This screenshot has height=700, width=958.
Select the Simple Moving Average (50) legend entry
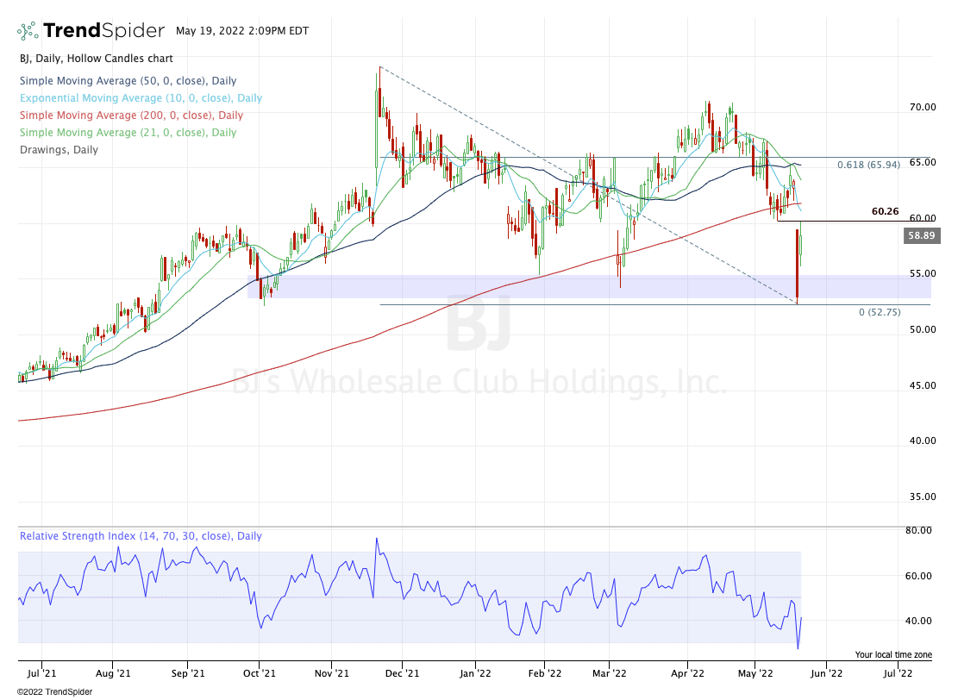128,81
